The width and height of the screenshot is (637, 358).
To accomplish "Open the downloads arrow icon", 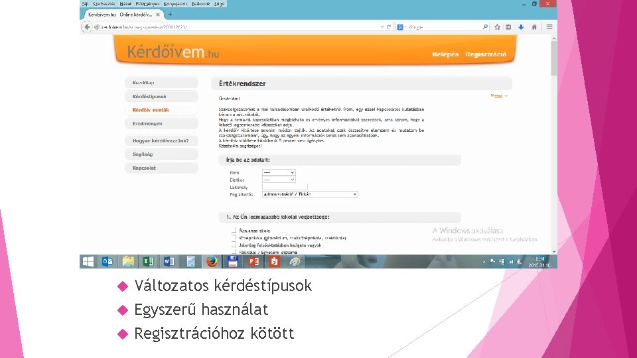I will click(x=522, y=27).
